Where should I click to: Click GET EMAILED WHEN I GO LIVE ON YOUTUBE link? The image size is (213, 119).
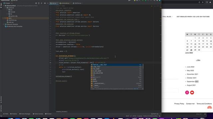(193, 17)
